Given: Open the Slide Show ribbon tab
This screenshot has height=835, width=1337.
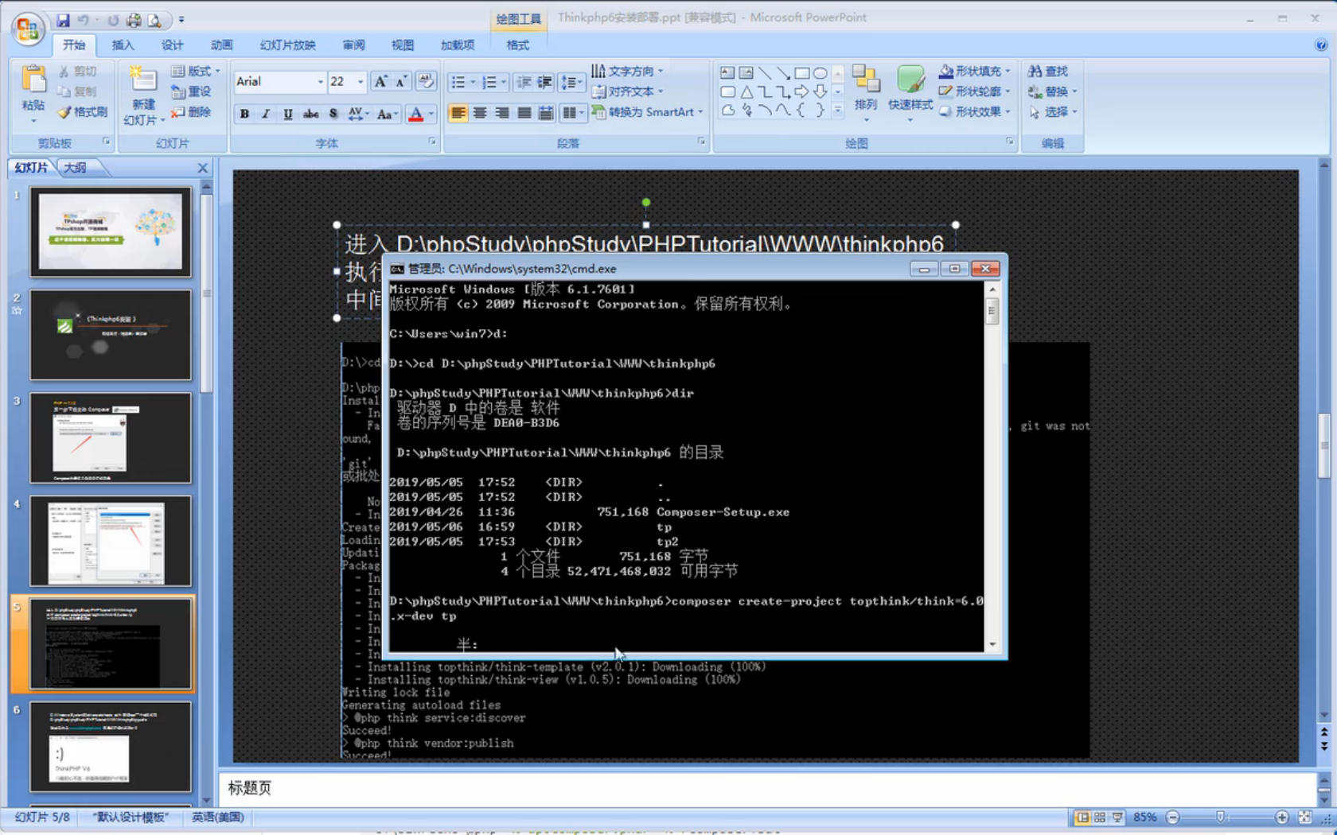Looking at the screenshot, I should point(287,45).
